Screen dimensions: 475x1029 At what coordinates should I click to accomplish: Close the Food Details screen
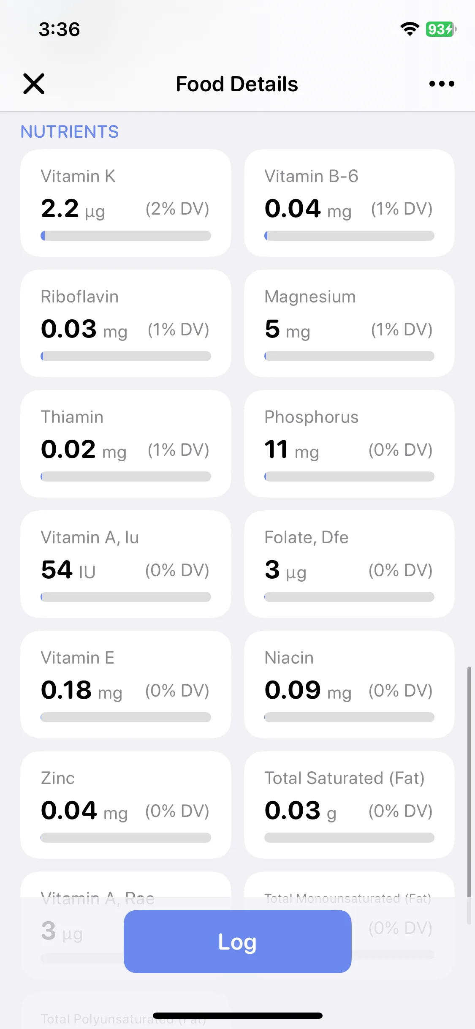click(34, 84)
